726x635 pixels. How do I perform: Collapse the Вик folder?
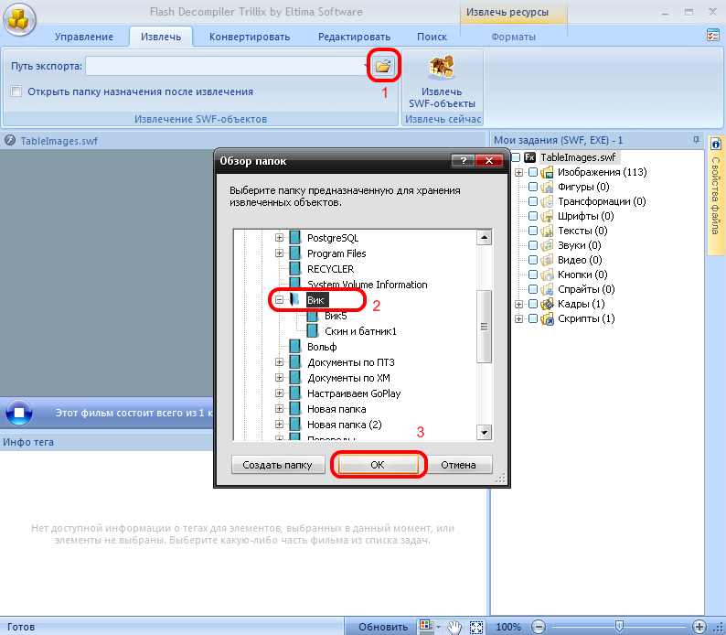(x=279, y=300)
